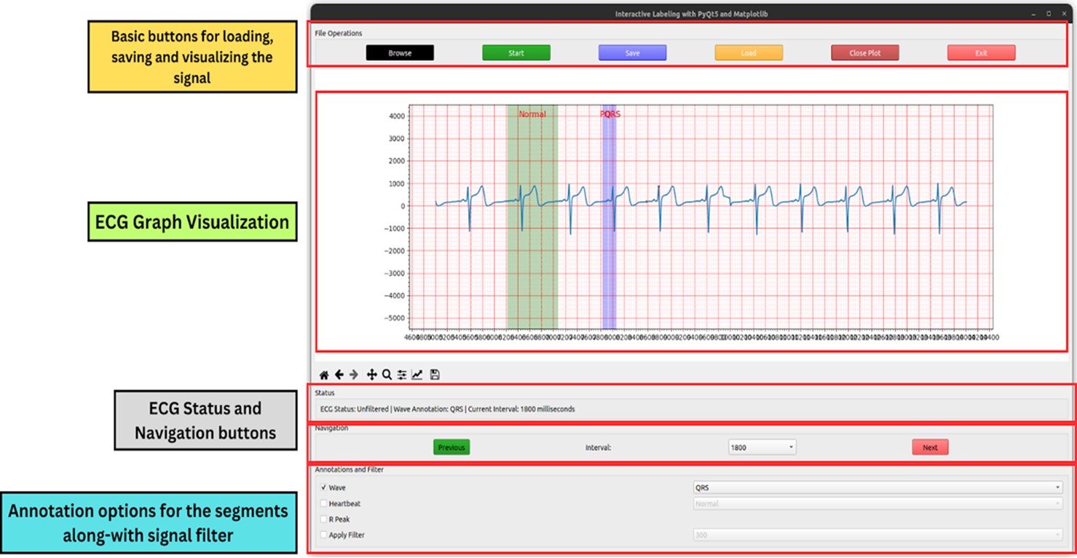The width and height of the screenshot is (1077, 558).
Task: Go forward to next view arrow
Action: coord(354,375)
